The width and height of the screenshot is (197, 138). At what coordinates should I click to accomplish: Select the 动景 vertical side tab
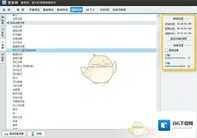click(x=3, y=57)
